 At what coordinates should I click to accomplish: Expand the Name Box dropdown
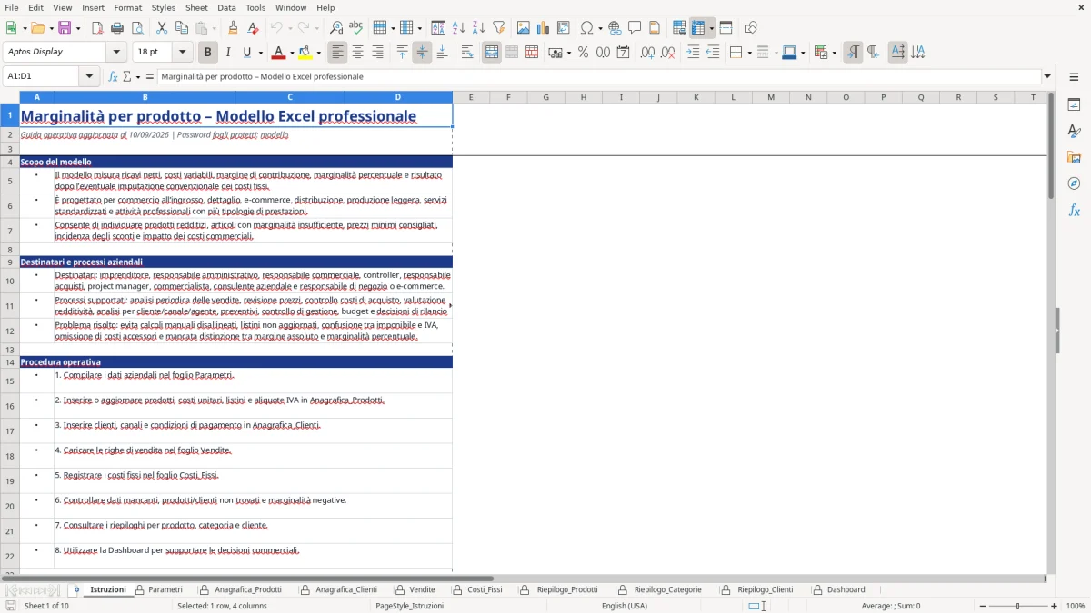click(90, 76)
